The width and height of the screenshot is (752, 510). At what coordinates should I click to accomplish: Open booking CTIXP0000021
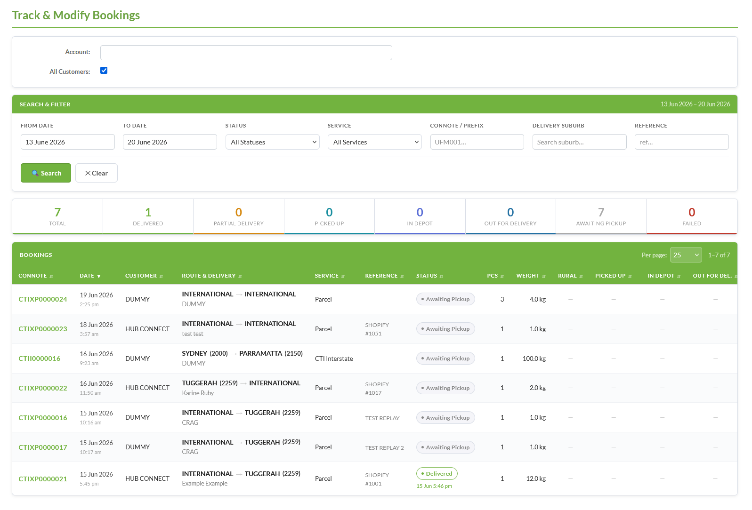point(43,479)
